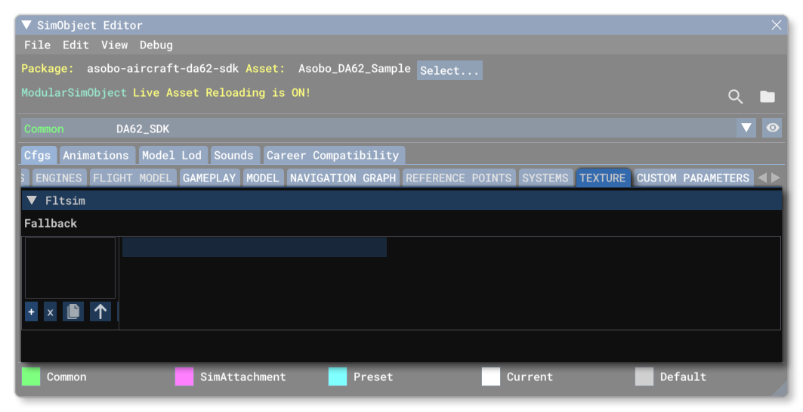
Task: Select the REFERENCE POINTS config tab
Action: 459,178
